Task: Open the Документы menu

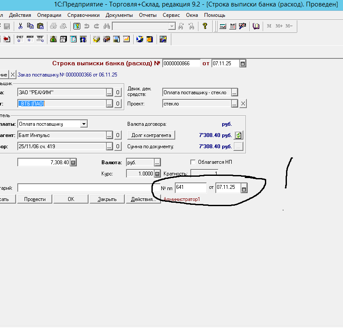Action: (x=119, y=15)
